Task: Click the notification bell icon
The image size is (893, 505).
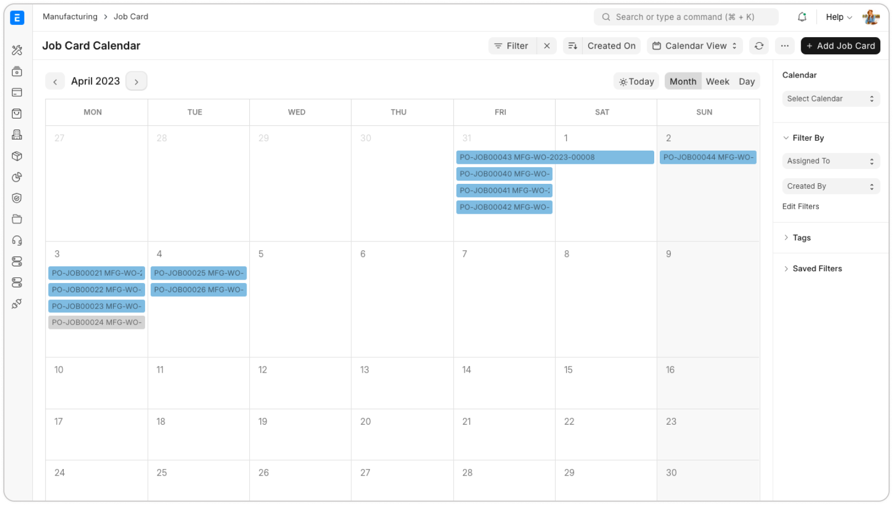Action: pyautogui.click(x=802, y=17)
